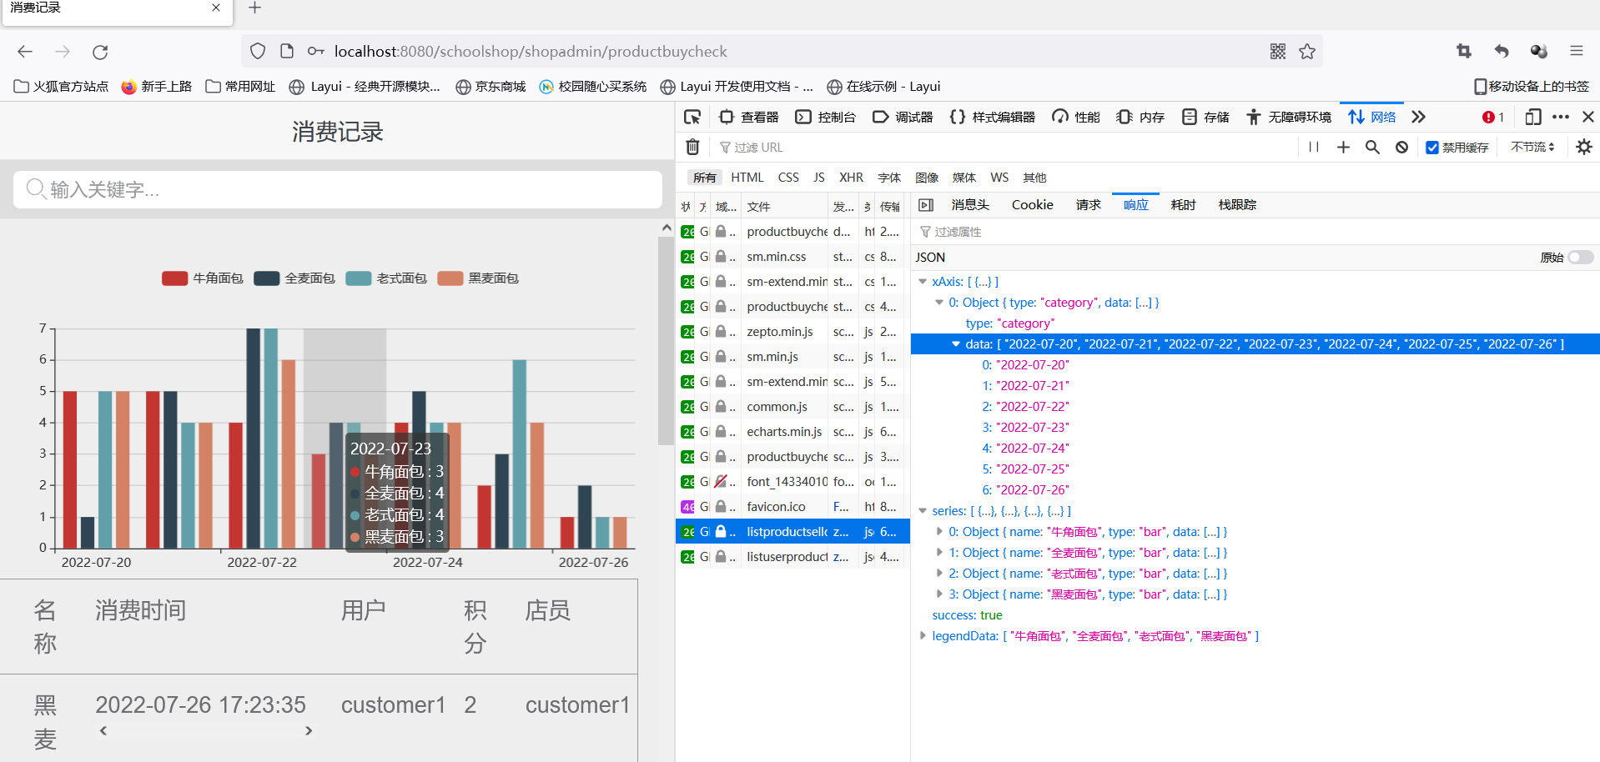Switch to the 控制台 console panel
The image size is (1600, 762).
point(825,117)
